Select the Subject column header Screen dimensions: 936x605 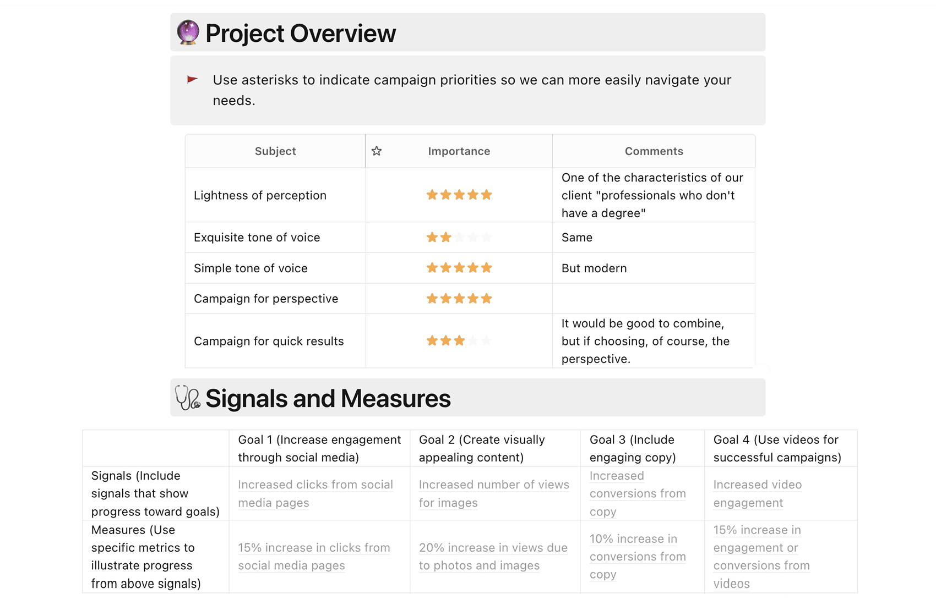[x=275, y=151]
